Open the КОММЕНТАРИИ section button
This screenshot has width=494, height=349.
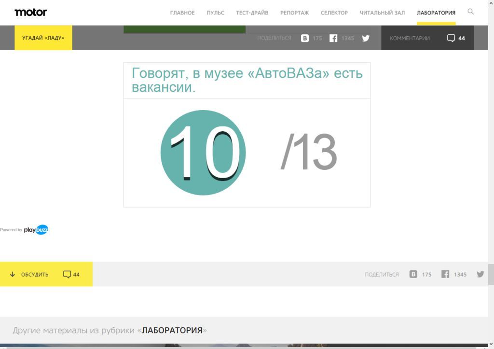click(427, 38)
